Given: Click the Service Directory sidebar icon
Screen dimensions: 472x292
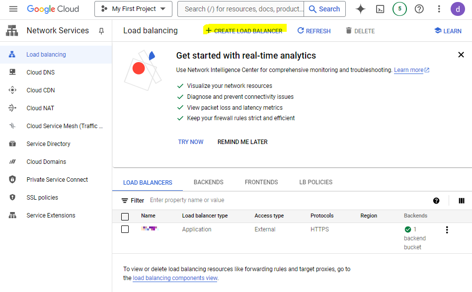Looking at the screenshot, I should (12, 144).
